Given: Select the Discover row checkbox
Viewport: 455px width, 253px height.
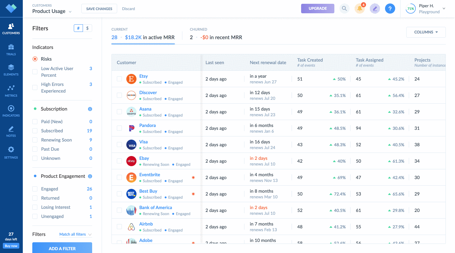Looking at the screenshot, I should coord(119,95).
